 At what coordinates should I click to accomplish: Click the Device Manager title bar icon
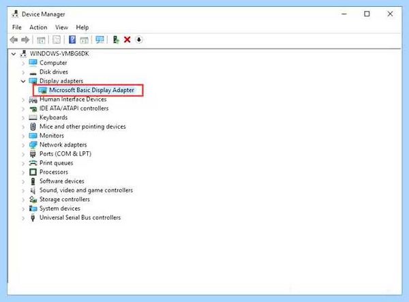click(x=15, y=14)
